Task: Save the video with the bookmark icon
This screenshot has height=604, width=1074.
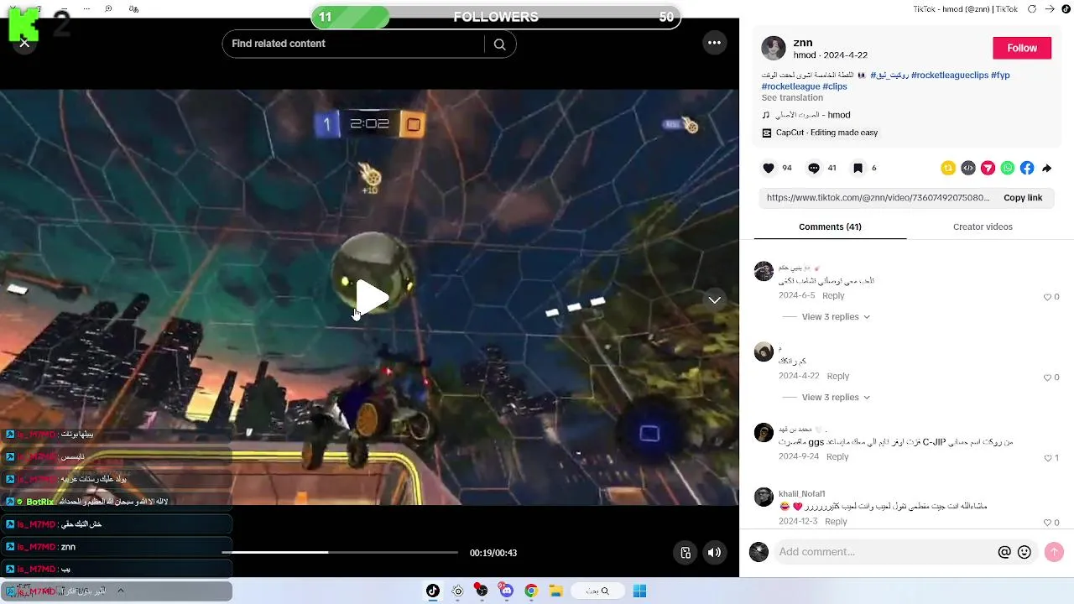Action: tap(858, 168)
